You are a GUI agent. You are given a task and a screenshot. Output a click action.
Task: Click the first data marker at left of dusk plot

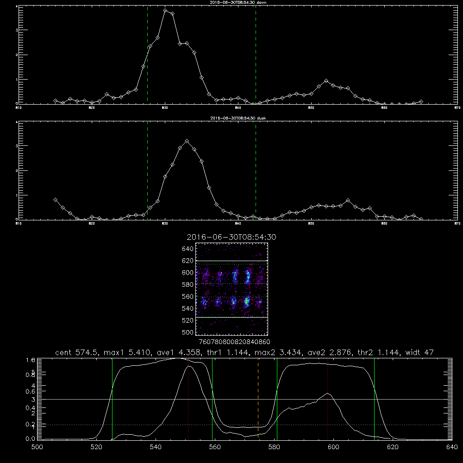tap(55, 200)
